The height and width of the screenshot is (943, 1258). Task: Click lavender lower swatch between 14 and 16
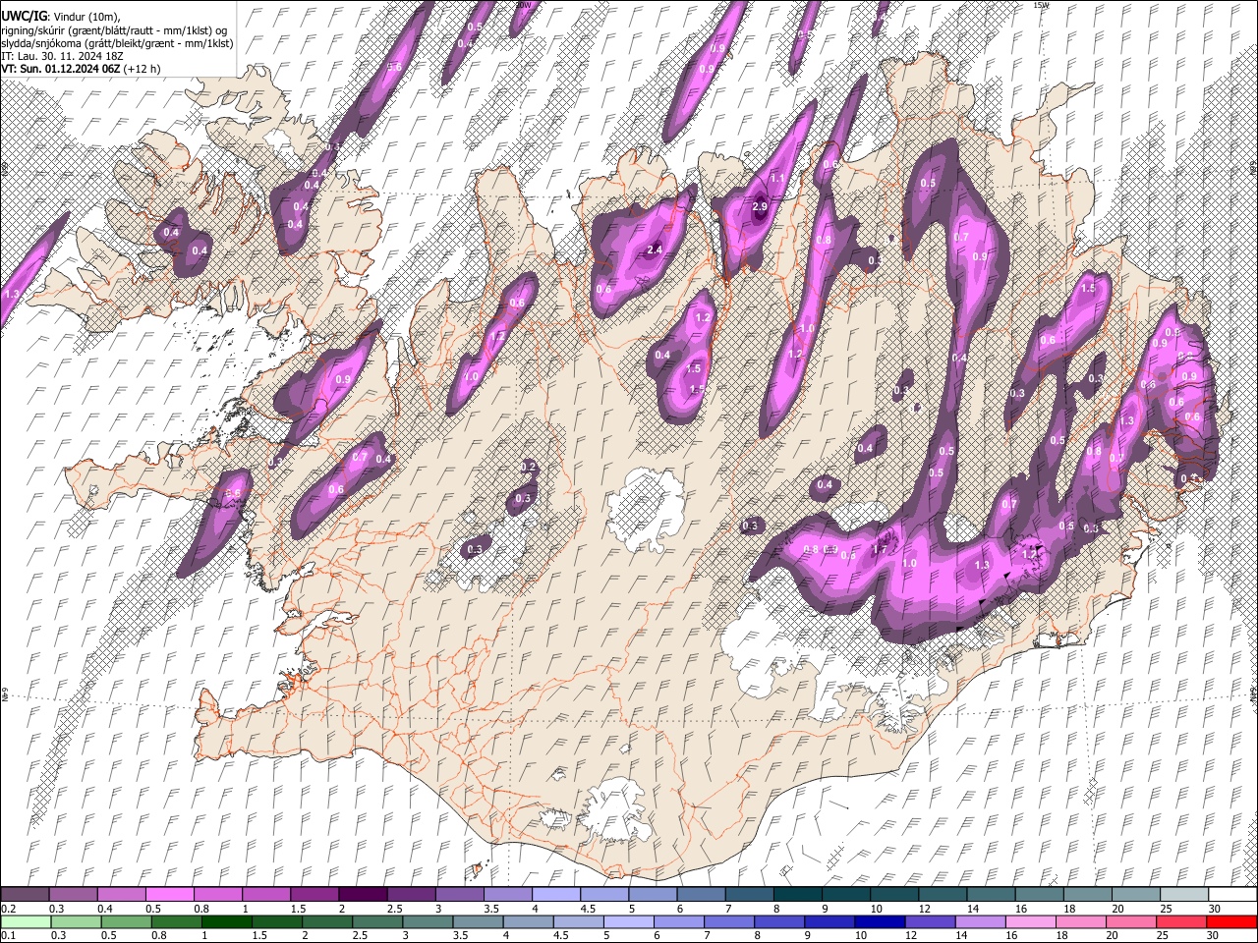click(979, 922)
